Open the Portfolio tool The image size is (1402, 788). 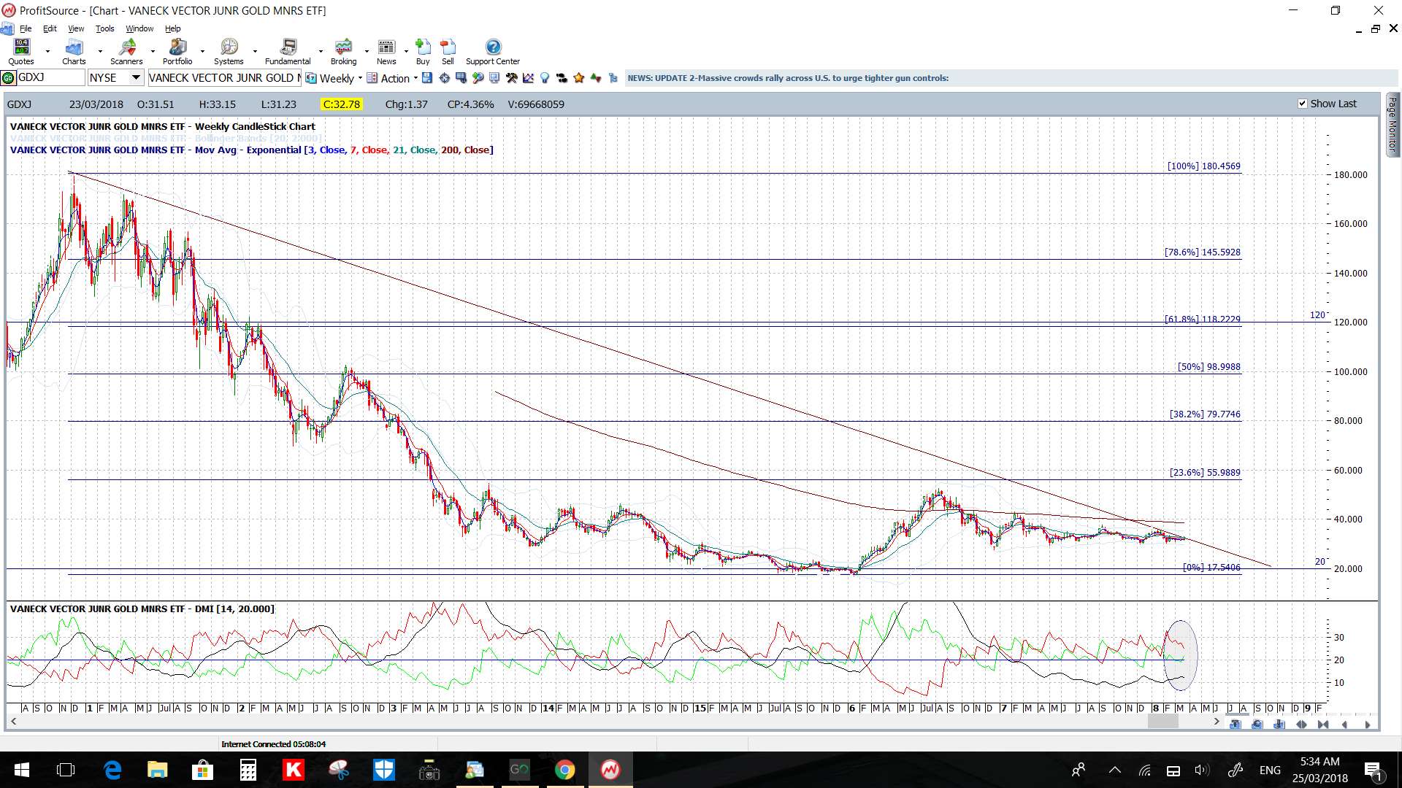(177, 52)
